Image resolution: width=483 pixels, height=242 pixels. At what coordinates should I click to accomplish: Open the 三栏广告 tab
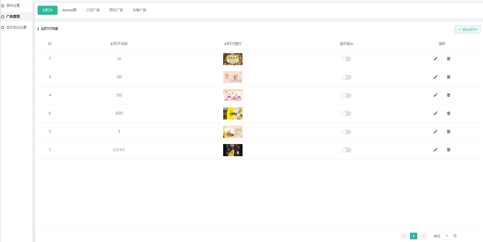click(x=93, y=10)
